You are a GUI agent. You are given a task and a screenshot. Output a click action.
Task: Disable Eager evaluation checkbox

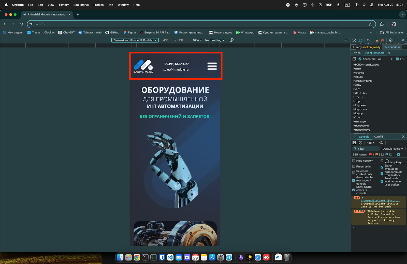[x=382, y=167]
